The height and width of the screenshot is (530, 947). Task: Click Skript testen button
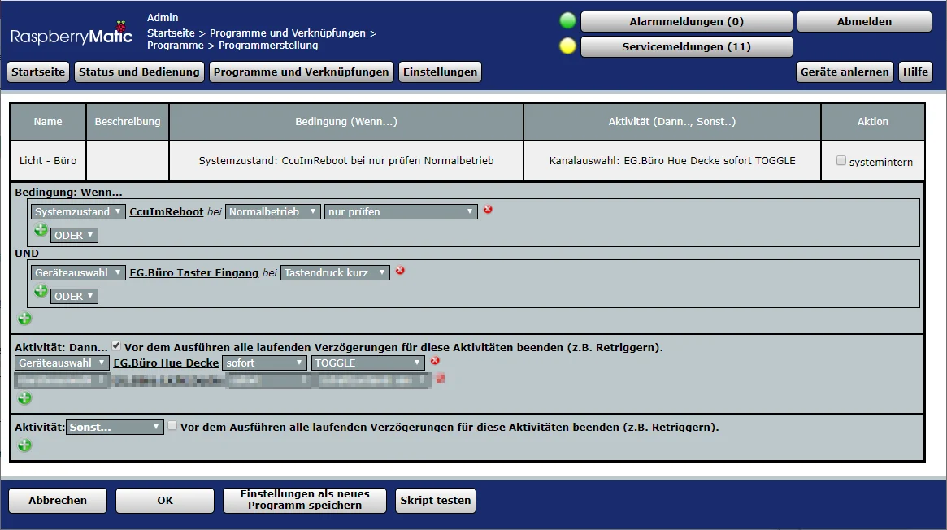pos(436,501)
